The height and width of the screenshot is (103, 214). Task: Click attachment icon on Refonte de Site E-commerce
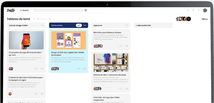[127, 89]
